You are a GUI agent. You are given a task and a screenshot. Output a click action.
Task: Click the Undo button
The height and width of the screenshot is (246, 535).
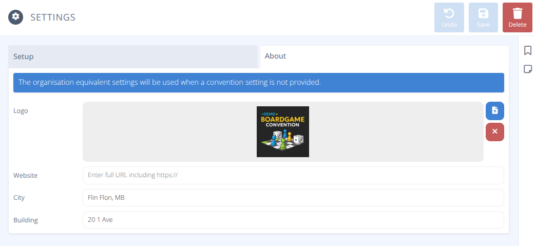(x=449, y=17)
